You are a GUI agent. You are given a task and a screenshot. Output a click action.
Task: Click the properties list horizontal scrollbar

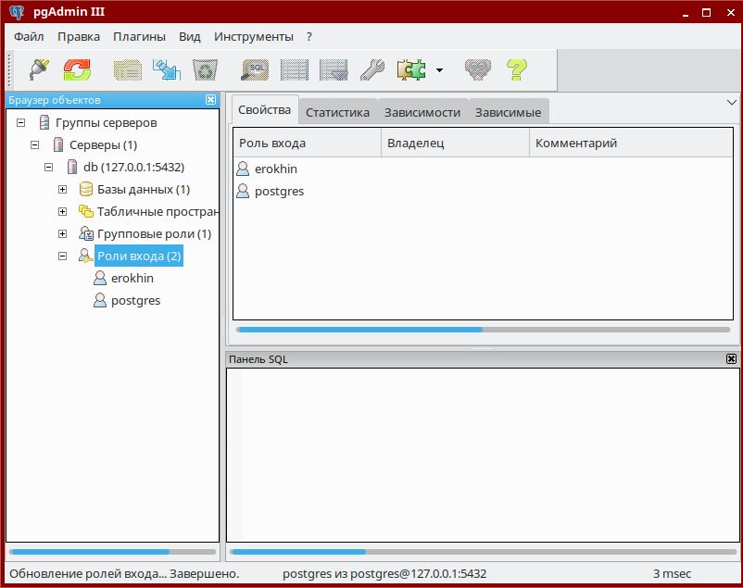point(484,330)
